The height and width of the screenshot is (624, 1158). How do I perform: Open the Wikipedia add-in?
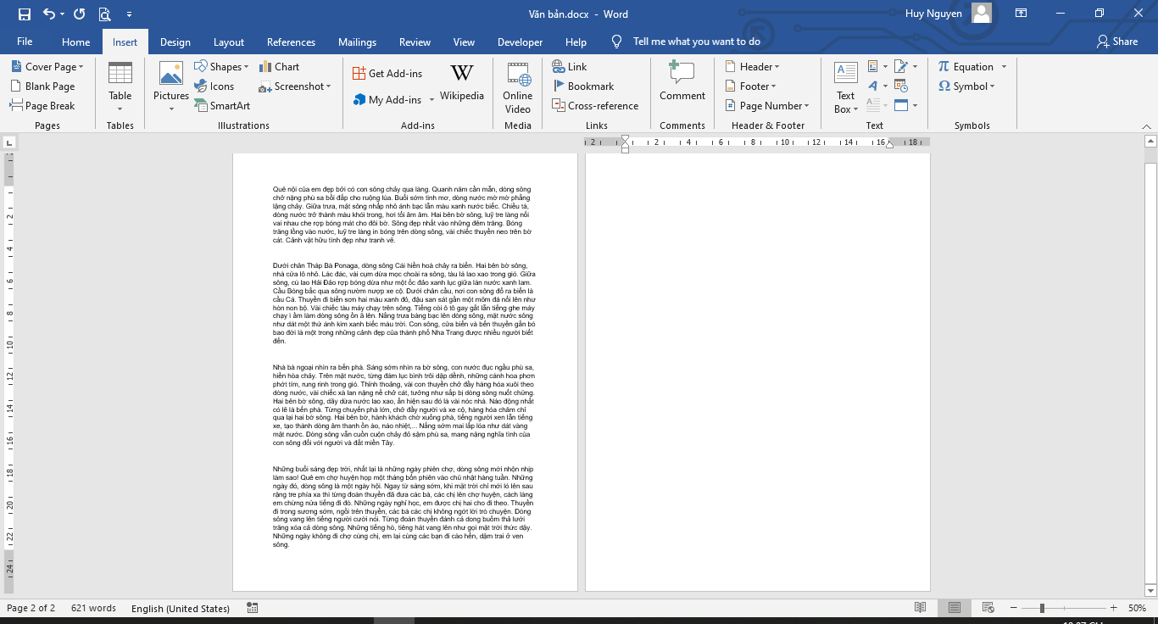(x=461, y=83)
